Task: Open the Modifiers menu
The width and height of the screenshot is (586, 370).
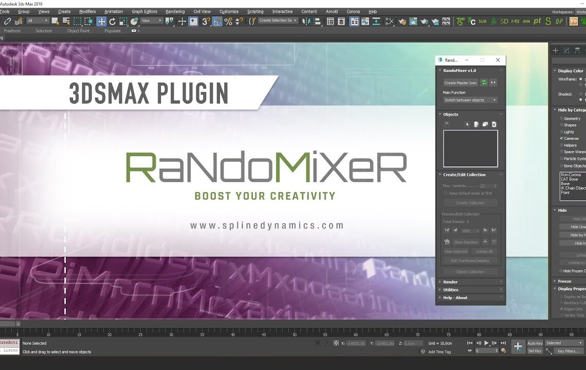Action: click(x=87, y=11)
